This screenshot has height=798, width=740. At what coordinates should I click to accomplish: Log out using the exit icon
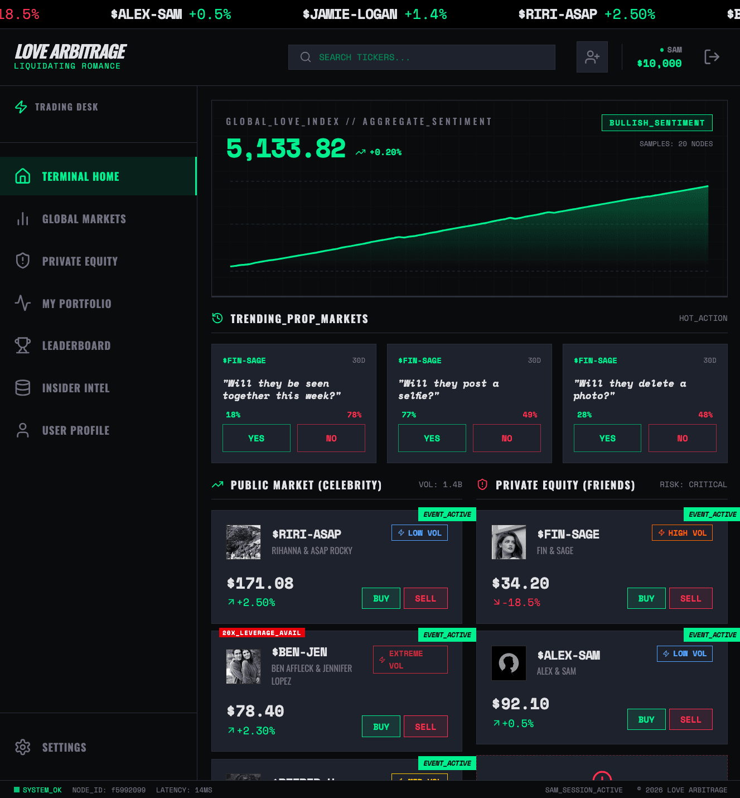click(x=712, y=56)
